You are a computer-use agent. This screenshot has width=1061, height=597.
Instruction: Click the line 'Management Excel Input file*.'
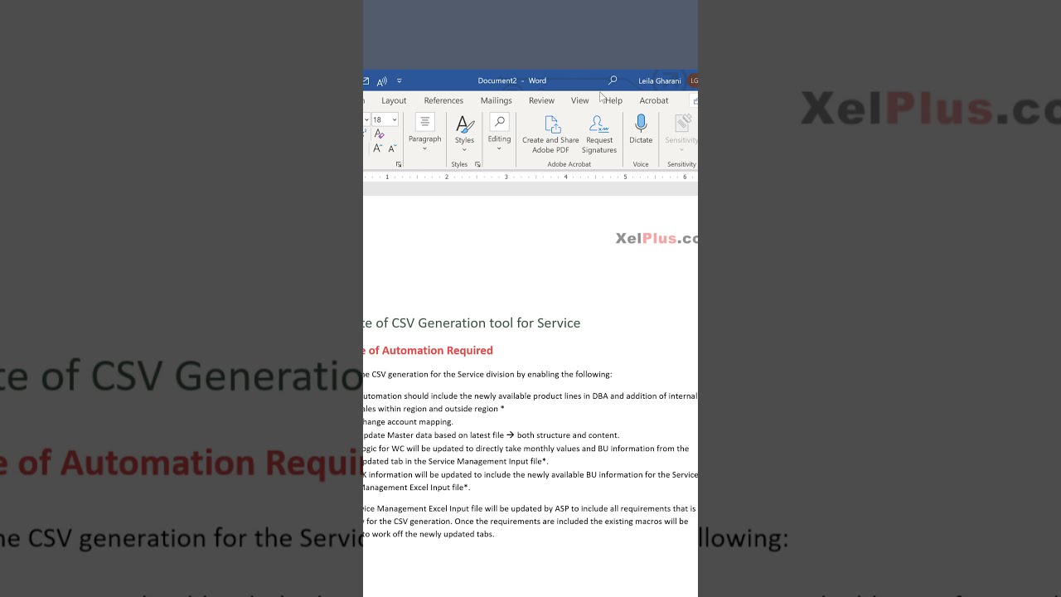[417, 488]
